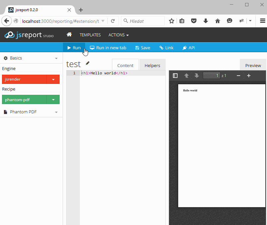Open the Firefox hamburger menu
Screen dimensions: 267x225
click(263, 21)
